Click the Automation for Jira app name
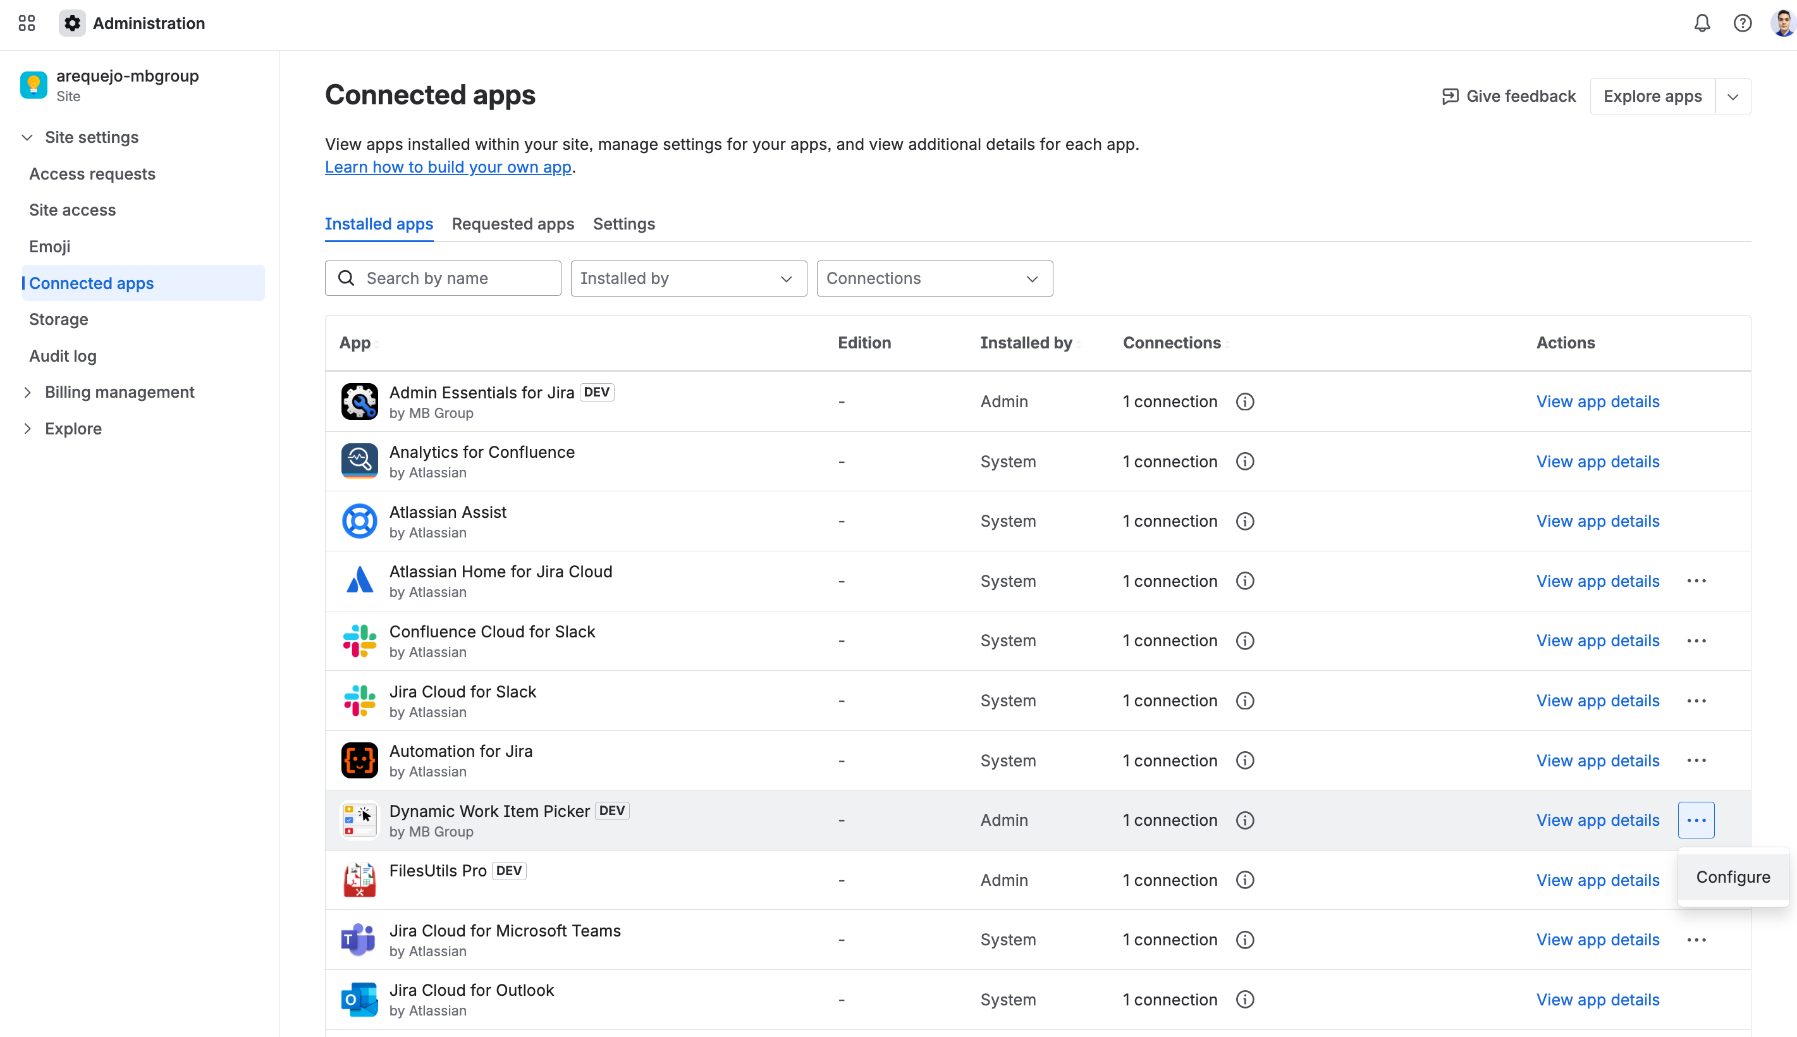The image size is (1797, 1037). point(461,752)
